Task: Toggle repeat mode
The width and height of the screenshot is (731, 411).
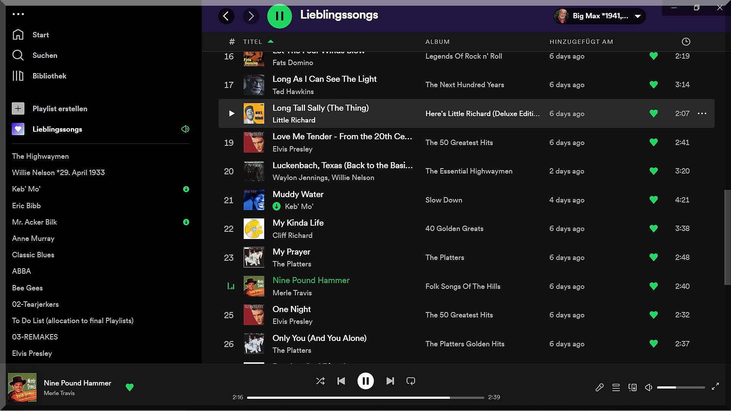Action: (x=410, y=381)
